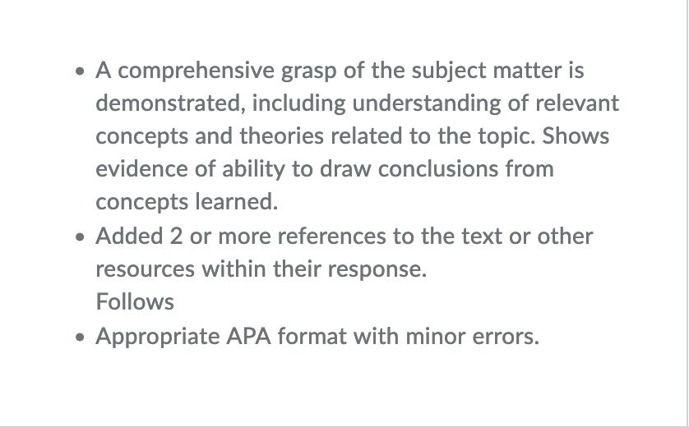
Task: Click the word 'relevant' ending the second line
Action: pyautogui.click(x=577, y=103)
